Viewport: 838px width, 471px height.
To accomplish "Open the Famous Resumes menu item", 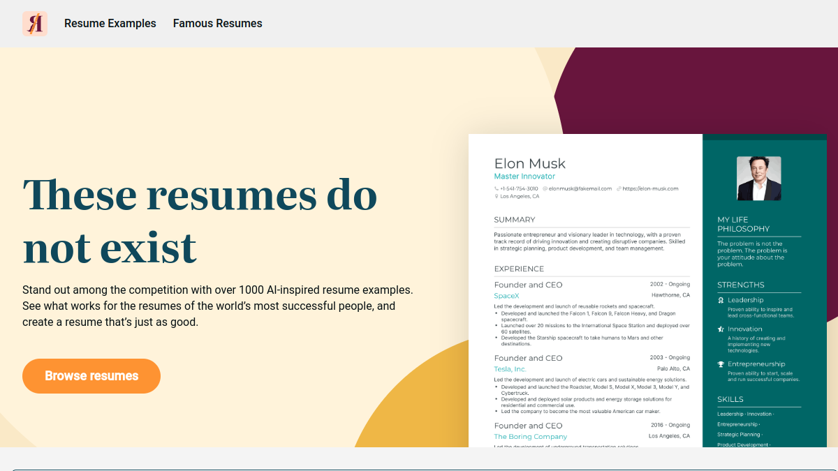I will (218, 24).
